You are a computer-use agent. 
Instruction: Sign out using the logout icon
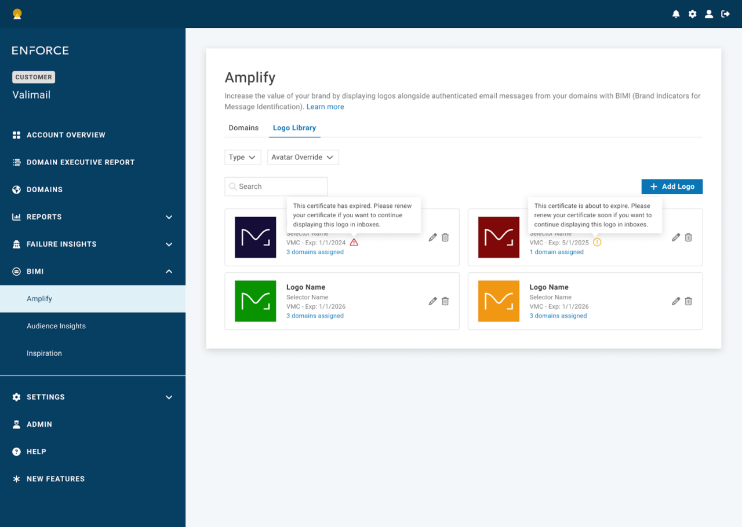(725, 13)
